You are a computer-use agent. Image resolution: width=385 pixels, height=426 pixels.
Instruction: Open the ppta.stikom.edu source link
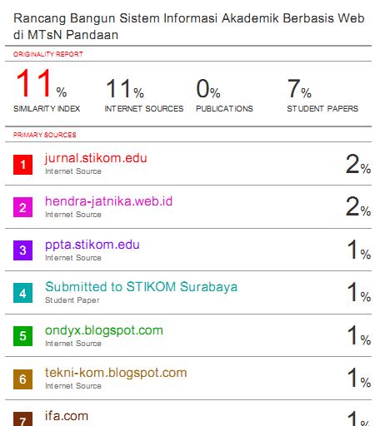92,245
